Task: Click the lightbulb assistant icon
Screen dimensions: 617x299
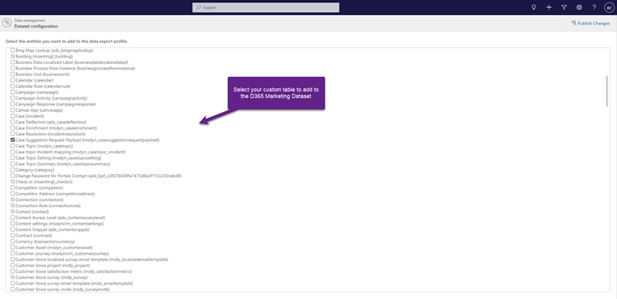Action: pos(534,7)
